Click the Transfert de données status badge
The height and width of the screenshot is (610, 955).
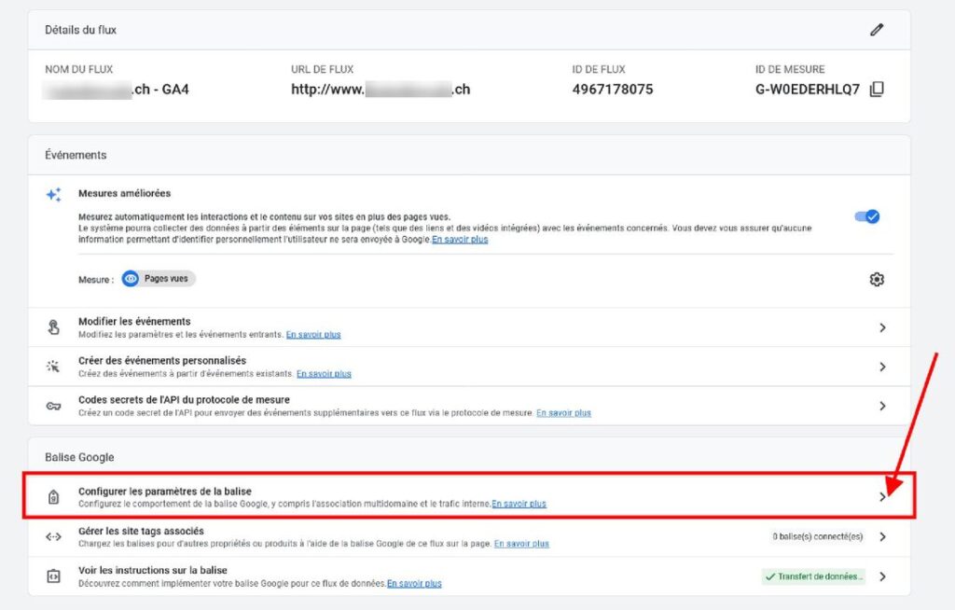click(813, 576)
